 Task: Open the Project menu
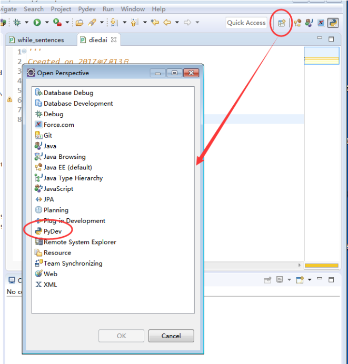(61, 9)
